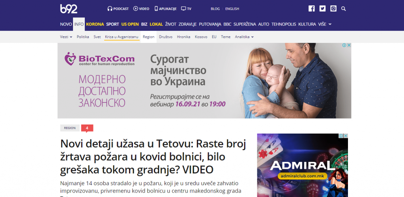Open the Društvo subsection
The image size is (404, 197).
(166, 37)
